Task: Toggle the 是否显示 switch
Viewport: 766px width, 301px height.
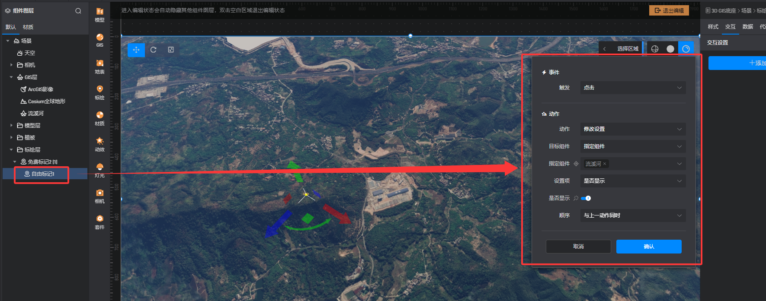Action: [586, 198]
